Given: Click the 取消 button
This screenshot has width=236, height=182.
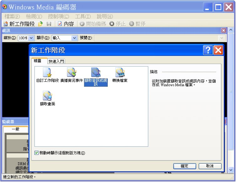Looking at the screenshot, I should tap(210, 166).
